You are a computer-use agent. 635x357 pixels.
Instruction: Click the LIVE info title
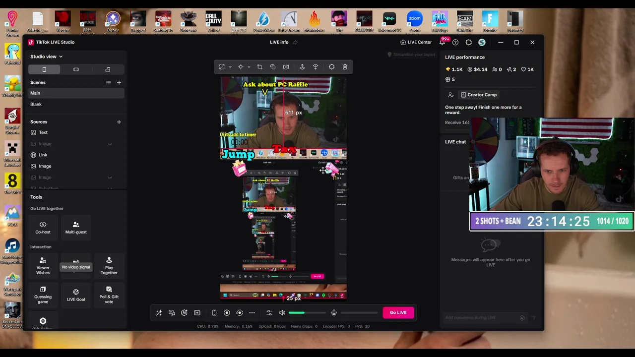pos(279,42)
